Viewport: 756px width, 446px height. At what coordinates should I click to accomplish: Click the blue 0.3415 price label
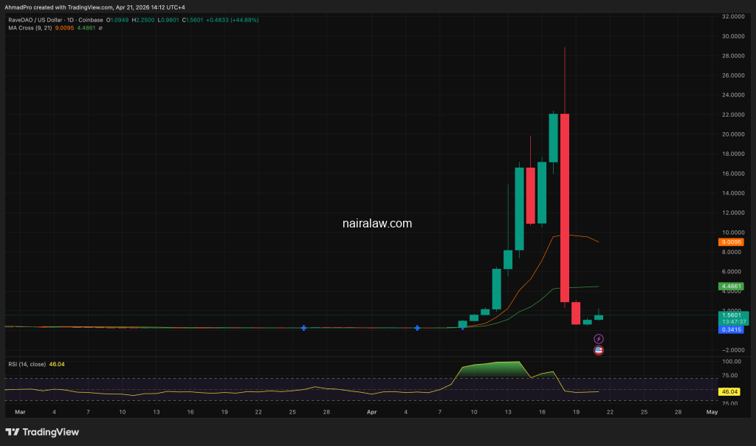731,329
